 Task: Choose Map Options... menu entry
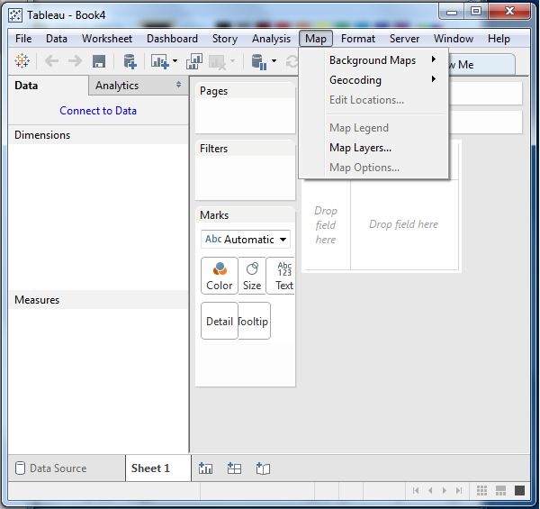[x=373, y=168]
